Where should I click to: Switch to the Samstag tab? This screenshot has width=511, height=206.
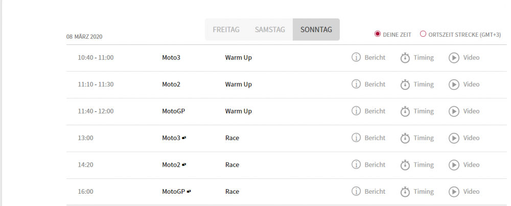coord(270,30)
